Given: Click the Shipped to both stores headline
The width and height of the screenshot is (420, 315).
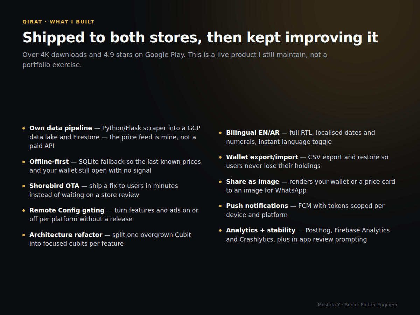Looking at the screenshot, I should [200, 37].
